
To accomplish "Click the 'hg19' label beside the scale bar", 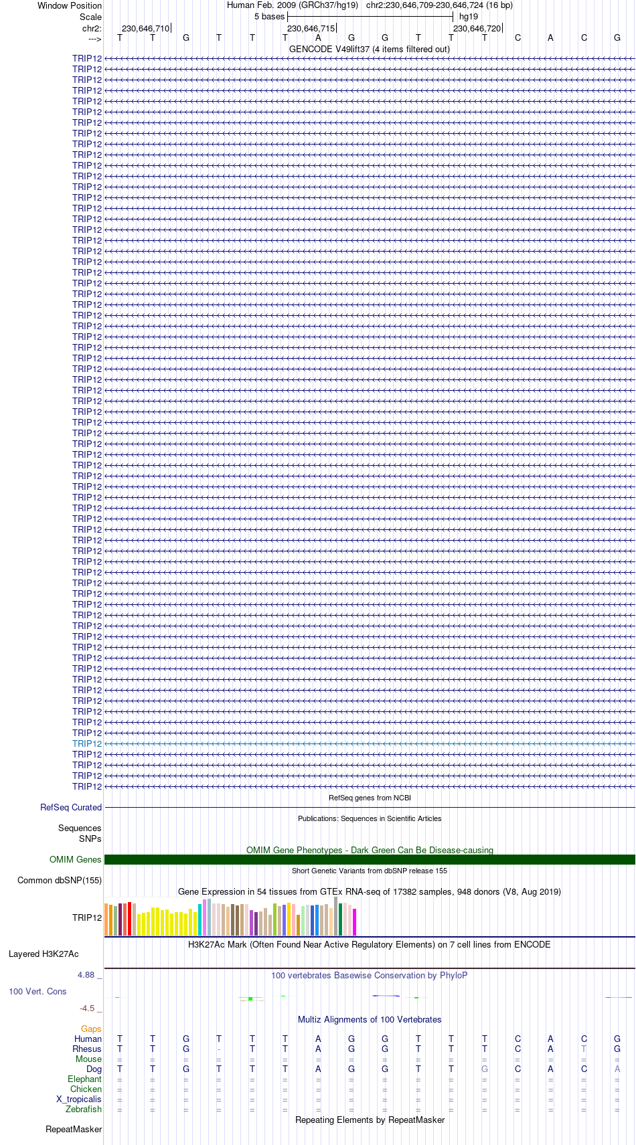I will pyautogui.click(x=469, y=17).
